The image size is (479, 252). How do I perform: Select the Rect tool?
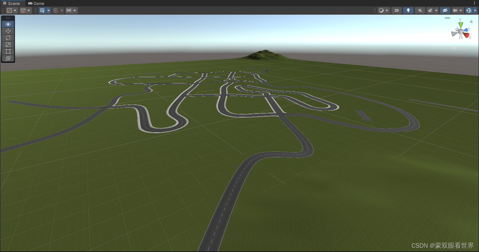pyautogui.click(x=8, y=51)
